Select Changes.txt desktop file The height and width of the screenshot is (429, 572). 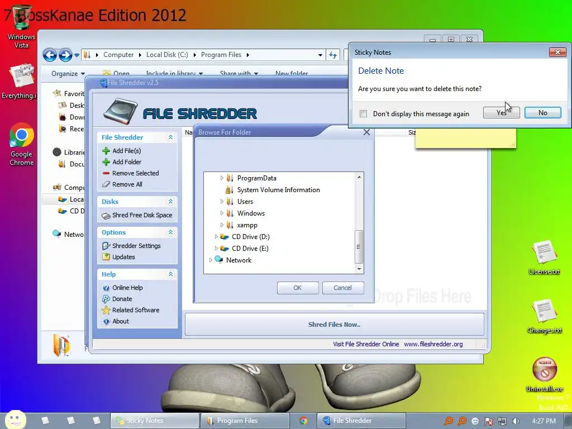[544, 316]
